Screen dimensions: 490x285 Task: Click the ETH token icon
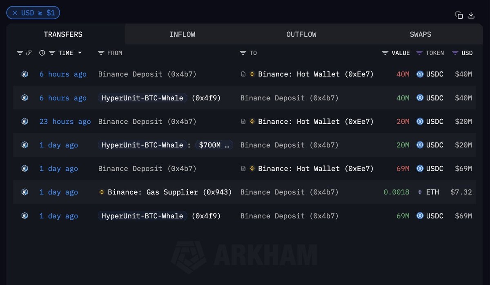[420, 192]
